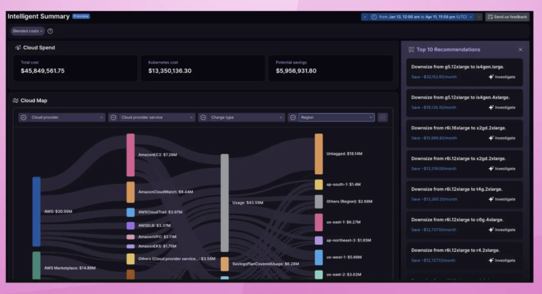Viewport: 542px width, 294px height.
Task: Click the 'AWS: $30.99M' label
Action: click(58, 212)
